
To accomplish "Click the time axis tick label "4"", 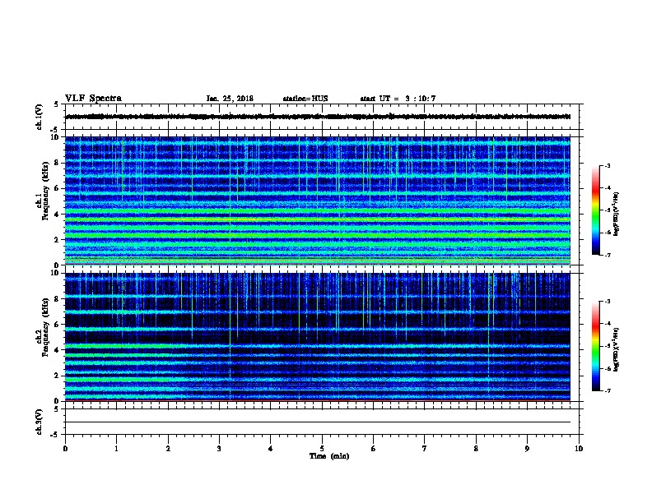I will click(x=271, y=449).
